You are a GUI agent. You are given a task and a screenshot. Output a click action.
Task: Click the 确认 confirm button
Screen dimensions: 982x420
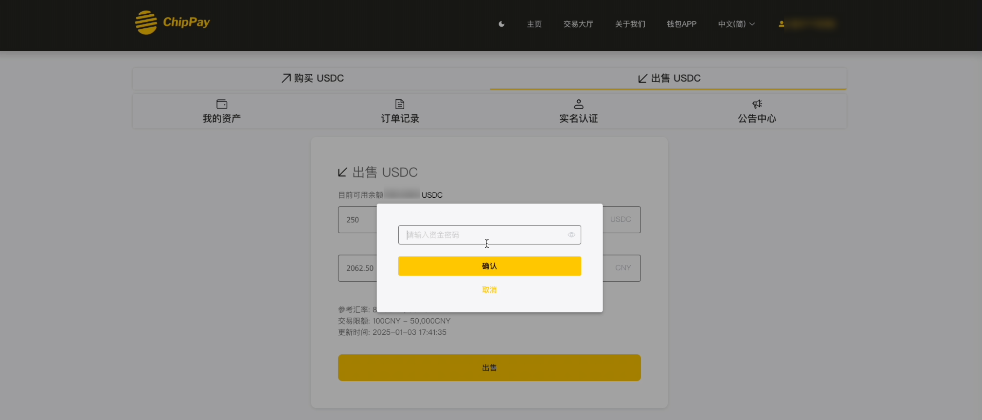coord(490,266)
